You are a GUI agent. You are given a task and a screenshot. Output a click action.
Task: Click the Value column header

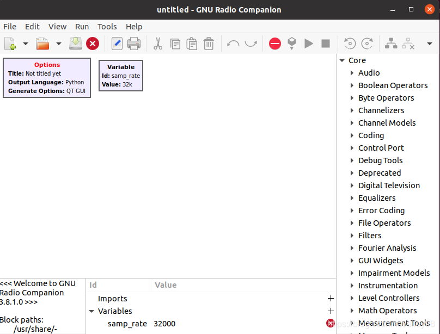point(243,285)
